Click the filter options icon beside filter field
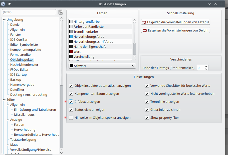 tap(60, 12)
